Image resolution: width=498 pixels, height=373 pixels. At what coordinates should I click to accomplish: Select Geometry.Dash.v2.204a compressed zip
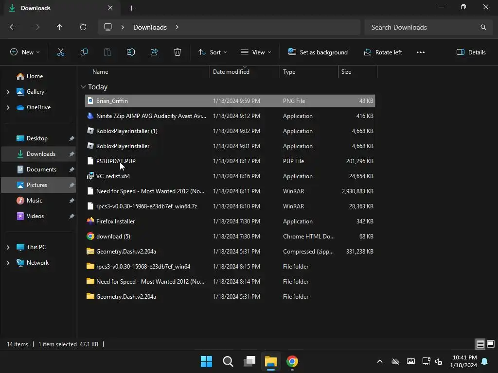coord(230,252)
